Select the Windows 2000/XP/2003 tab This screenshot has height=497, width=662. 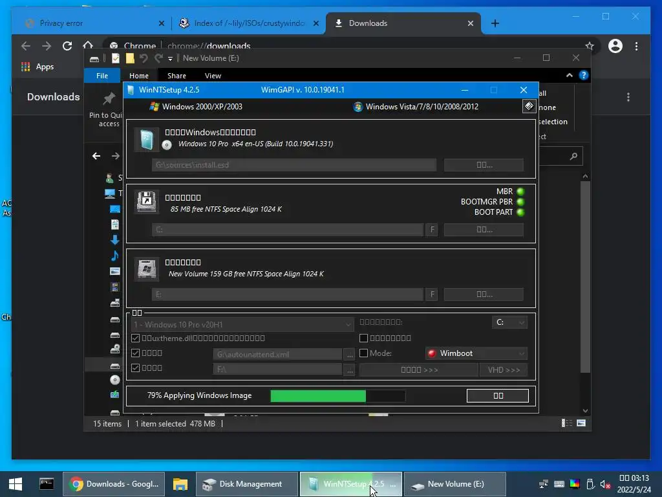pos(197,107)
